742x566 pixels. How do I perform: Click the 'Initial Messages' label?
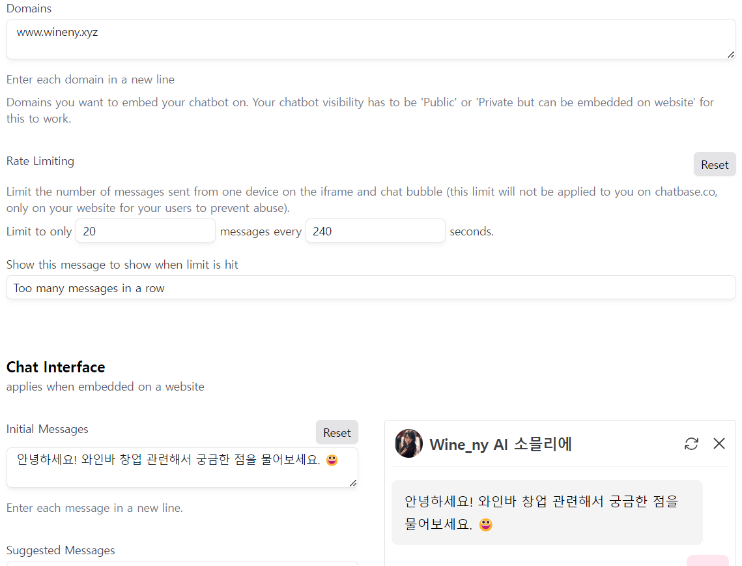coord(47,429)
